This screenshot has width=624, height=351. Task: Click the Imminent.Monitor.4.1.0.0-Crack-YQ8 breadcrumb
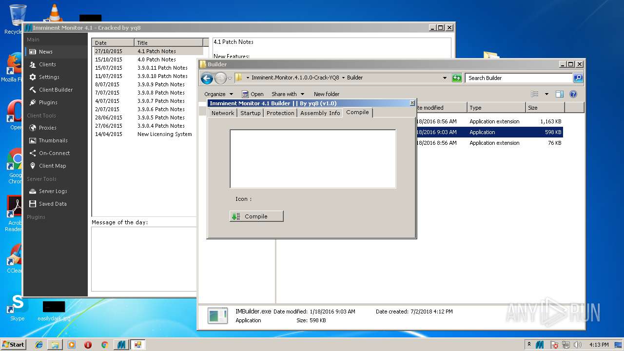[295, 78]
